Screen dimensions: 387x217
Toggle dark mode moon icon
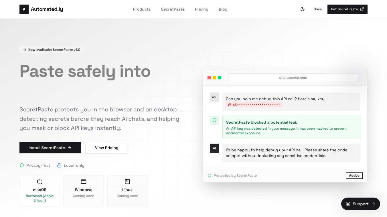(x=303, y=9)
